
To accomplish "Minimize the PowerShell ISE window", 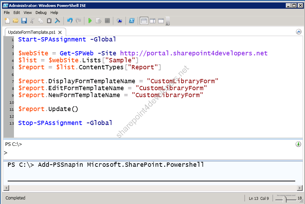I will [x=289, y=6].
